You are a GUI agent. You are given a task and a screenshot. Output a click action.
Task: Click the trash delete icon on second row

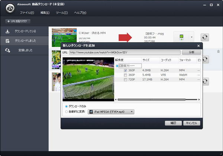coord(218,52)
